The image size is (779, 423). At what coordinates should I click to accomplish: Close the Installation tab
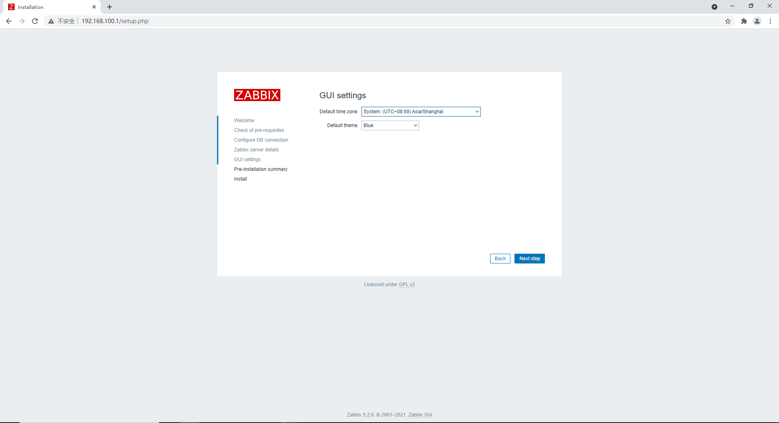click(x=94, y=7)
